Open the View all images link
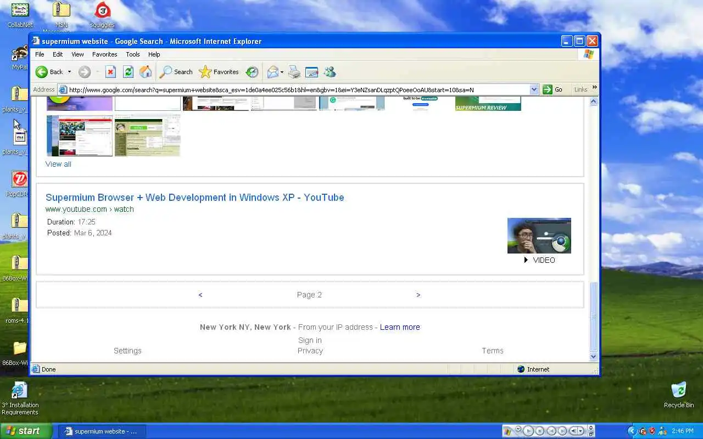 pyautogui.click(x=58, y=164)
